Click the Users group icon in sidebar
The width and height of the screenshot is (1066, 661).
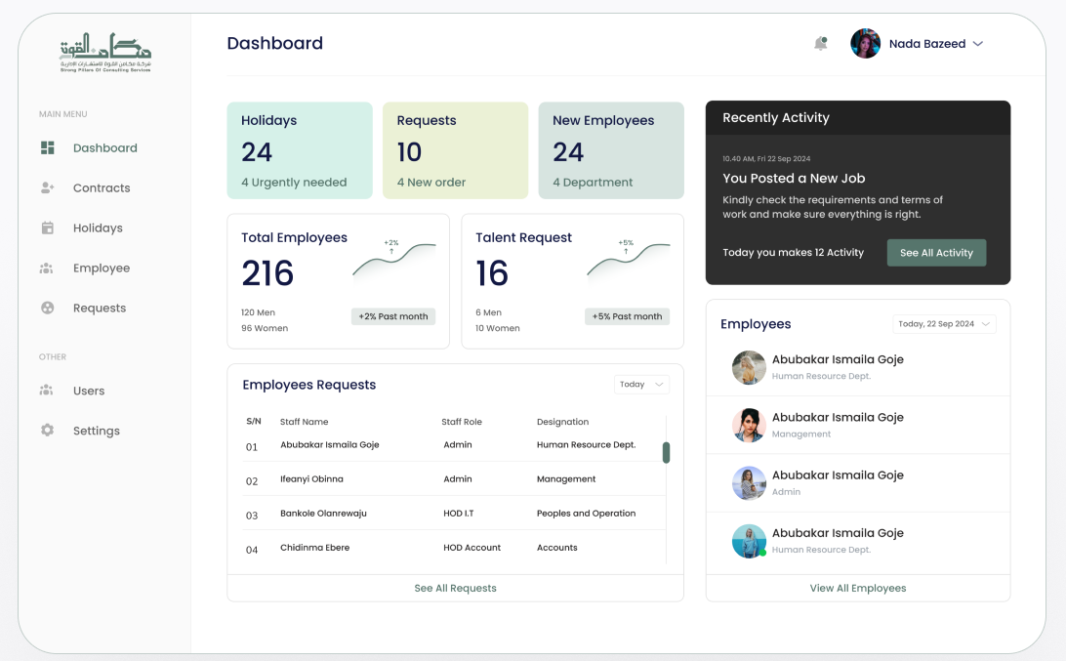point(47,391)
